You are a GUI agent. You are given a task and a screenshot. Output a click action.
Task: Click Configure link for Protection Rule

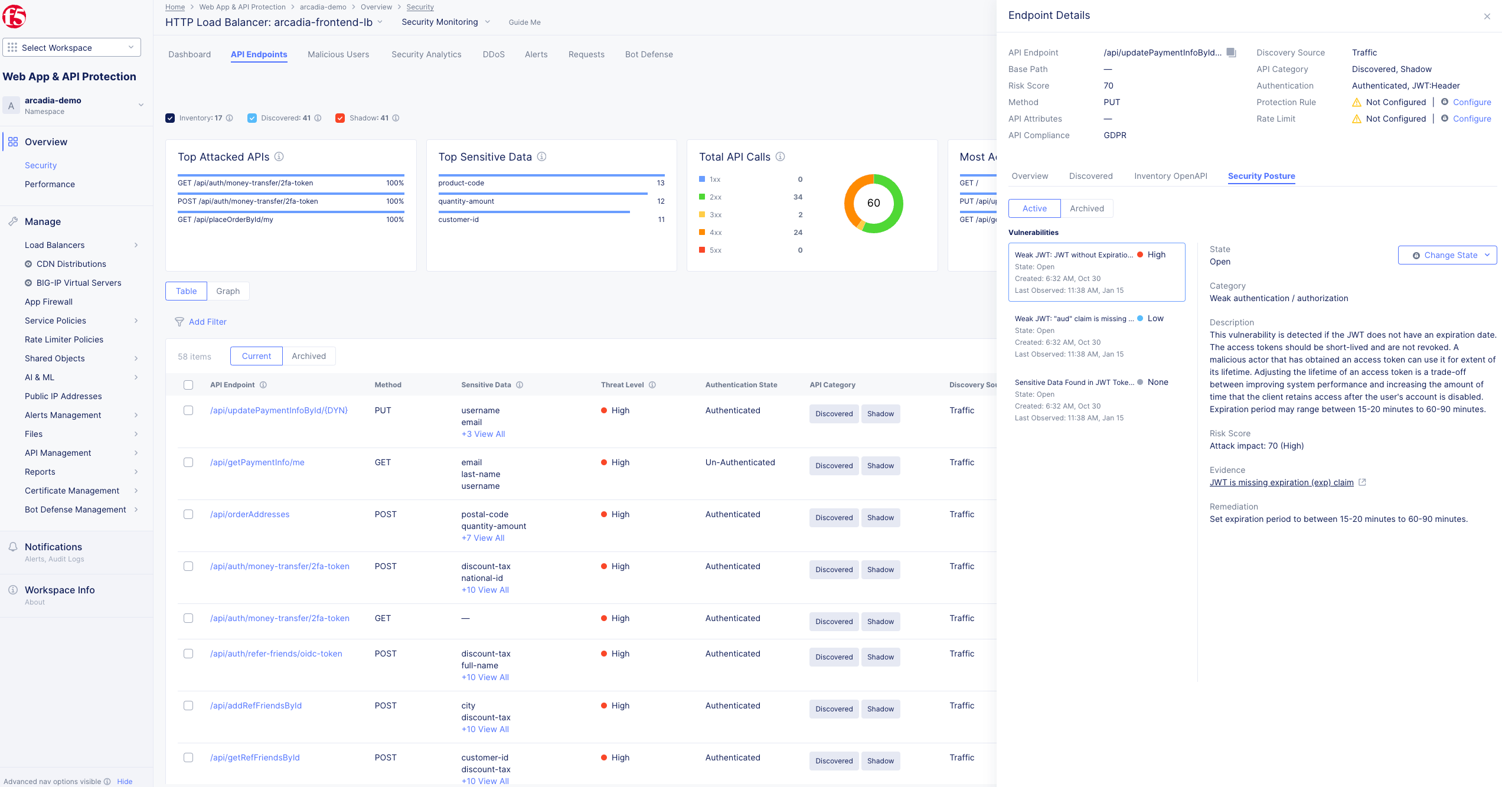tap(1472, 102)
